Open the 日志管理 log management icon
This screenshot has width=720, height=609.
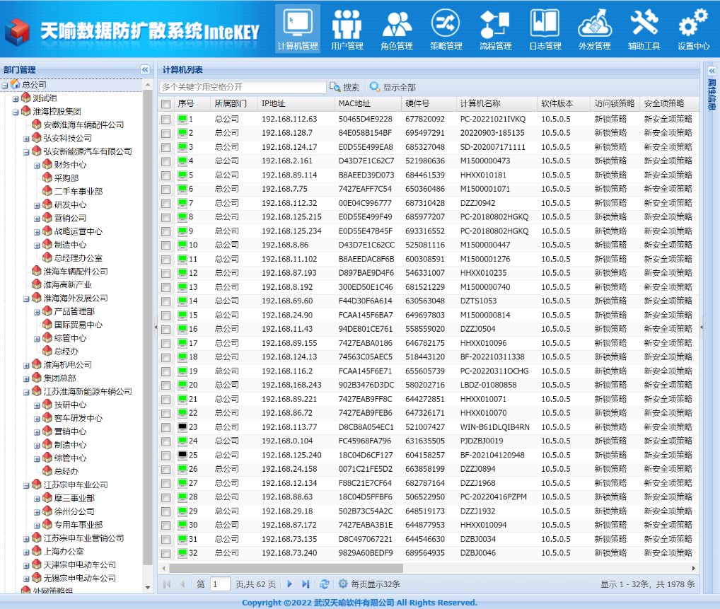pos(545,29)
